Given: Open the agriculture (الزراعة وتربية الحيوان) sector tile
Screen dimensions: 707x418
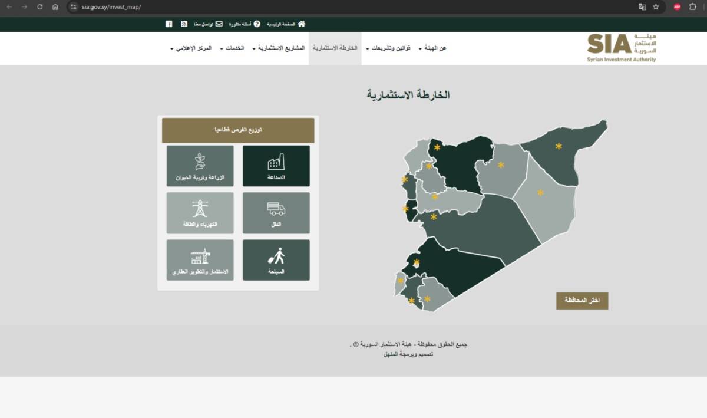Looking at the screenshot, I should (200, 166).
